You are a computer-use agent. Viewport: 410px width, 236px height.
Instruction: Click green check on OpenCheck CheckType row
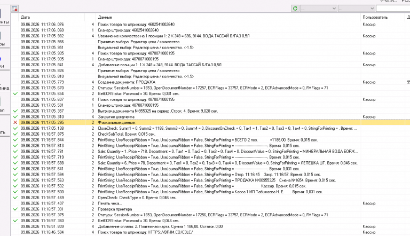[15, 198]
